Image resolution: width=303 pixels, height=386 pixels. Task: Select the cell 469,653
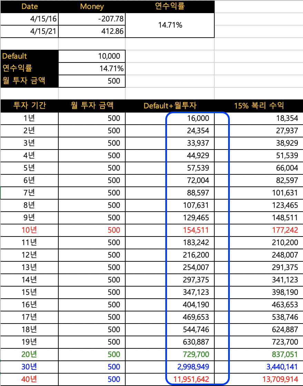point(170,317)
